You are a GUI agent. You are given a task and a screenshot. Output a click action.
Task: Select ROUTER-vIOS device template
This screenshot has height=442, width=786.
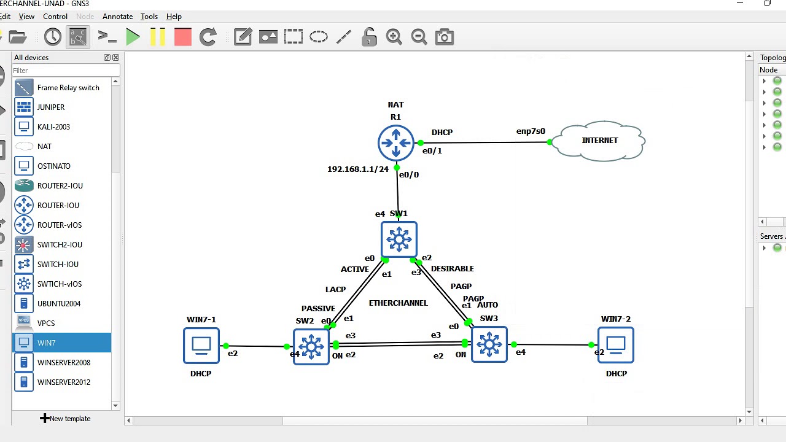61,225
